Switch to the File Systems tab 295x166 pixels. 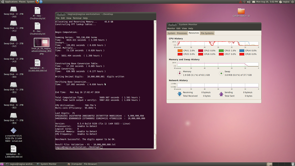[207, 33]
